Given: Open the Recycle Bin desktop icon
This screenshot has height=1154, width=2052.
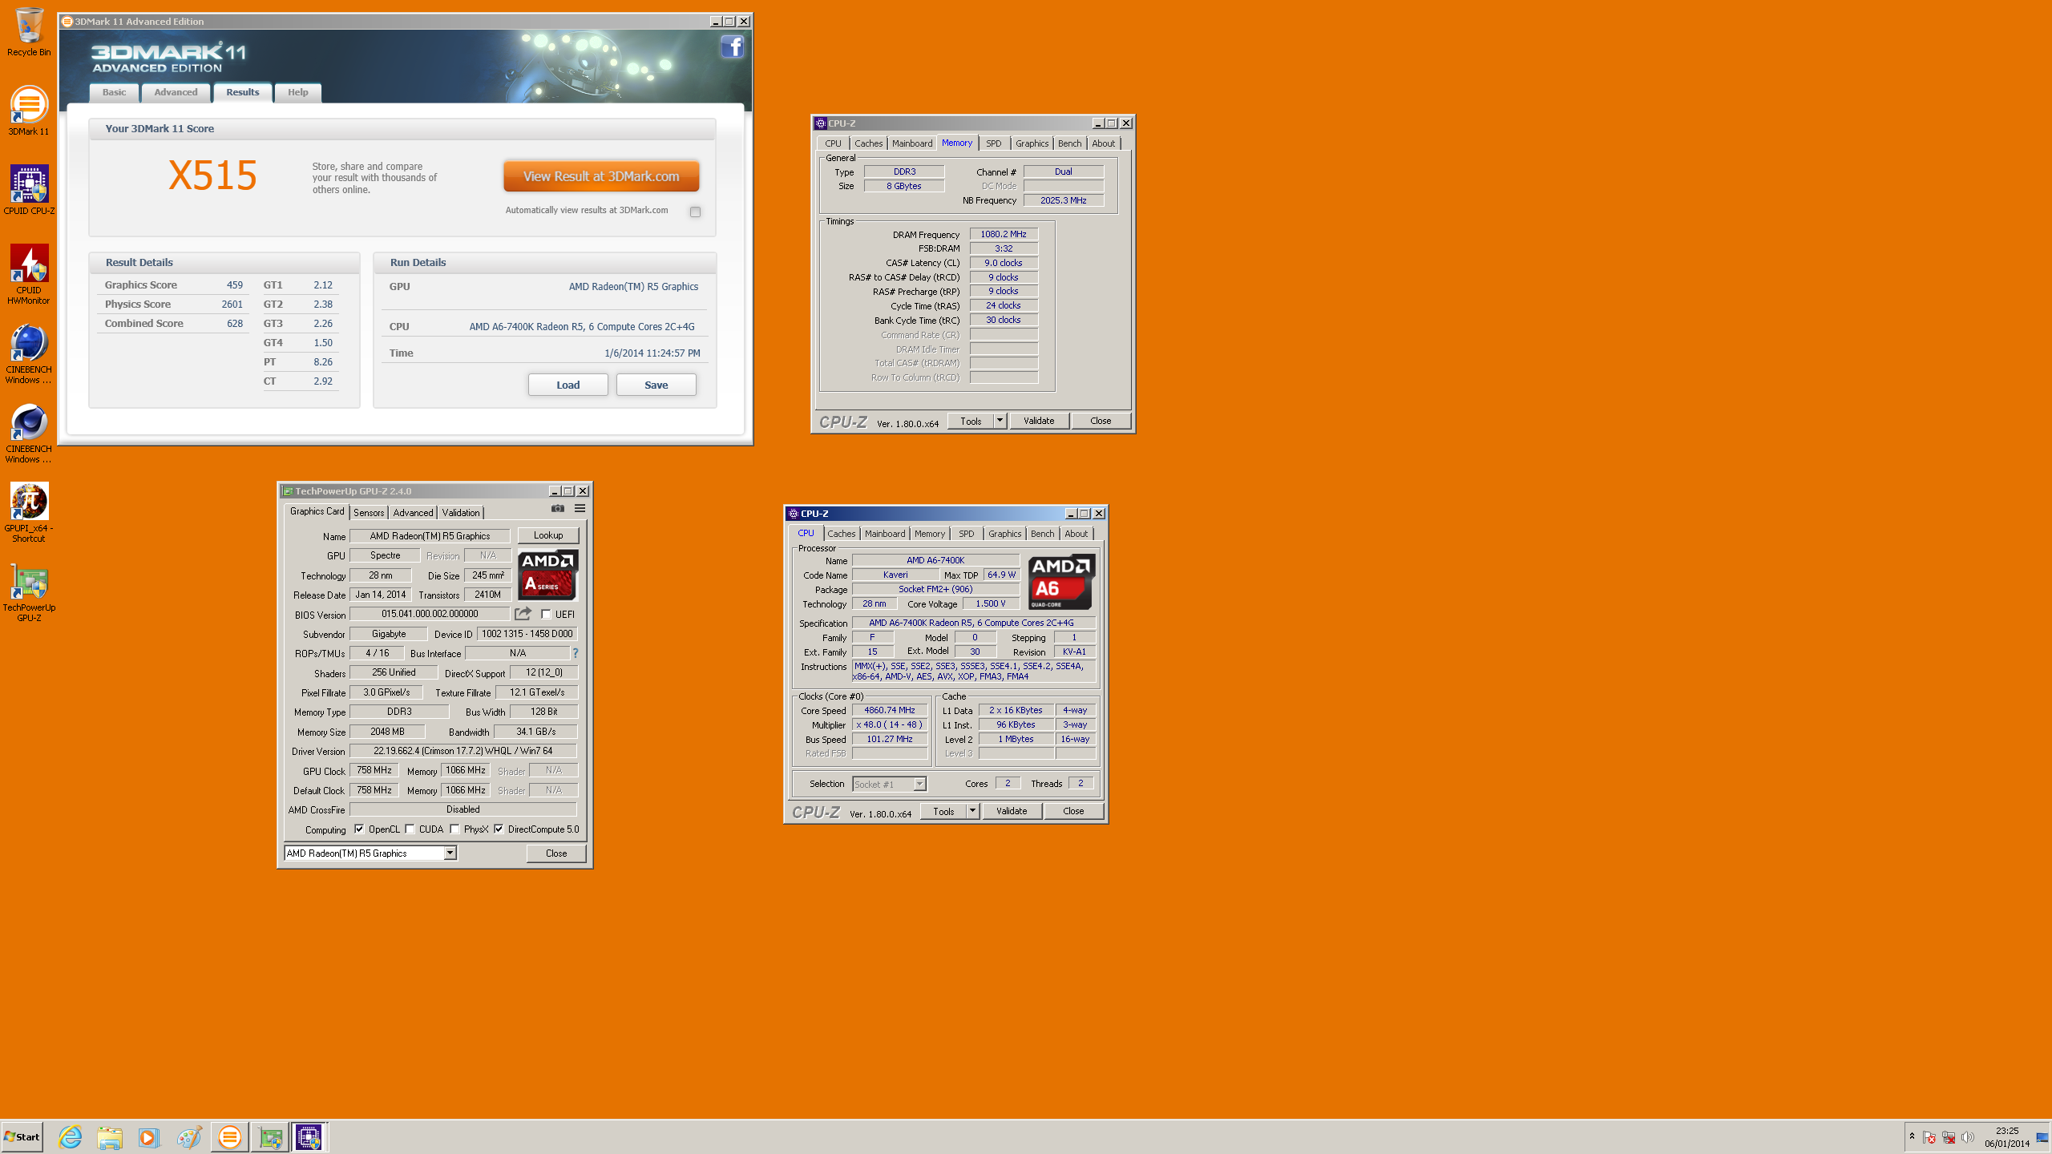Looking at the screenshot, I should point(29,32).
